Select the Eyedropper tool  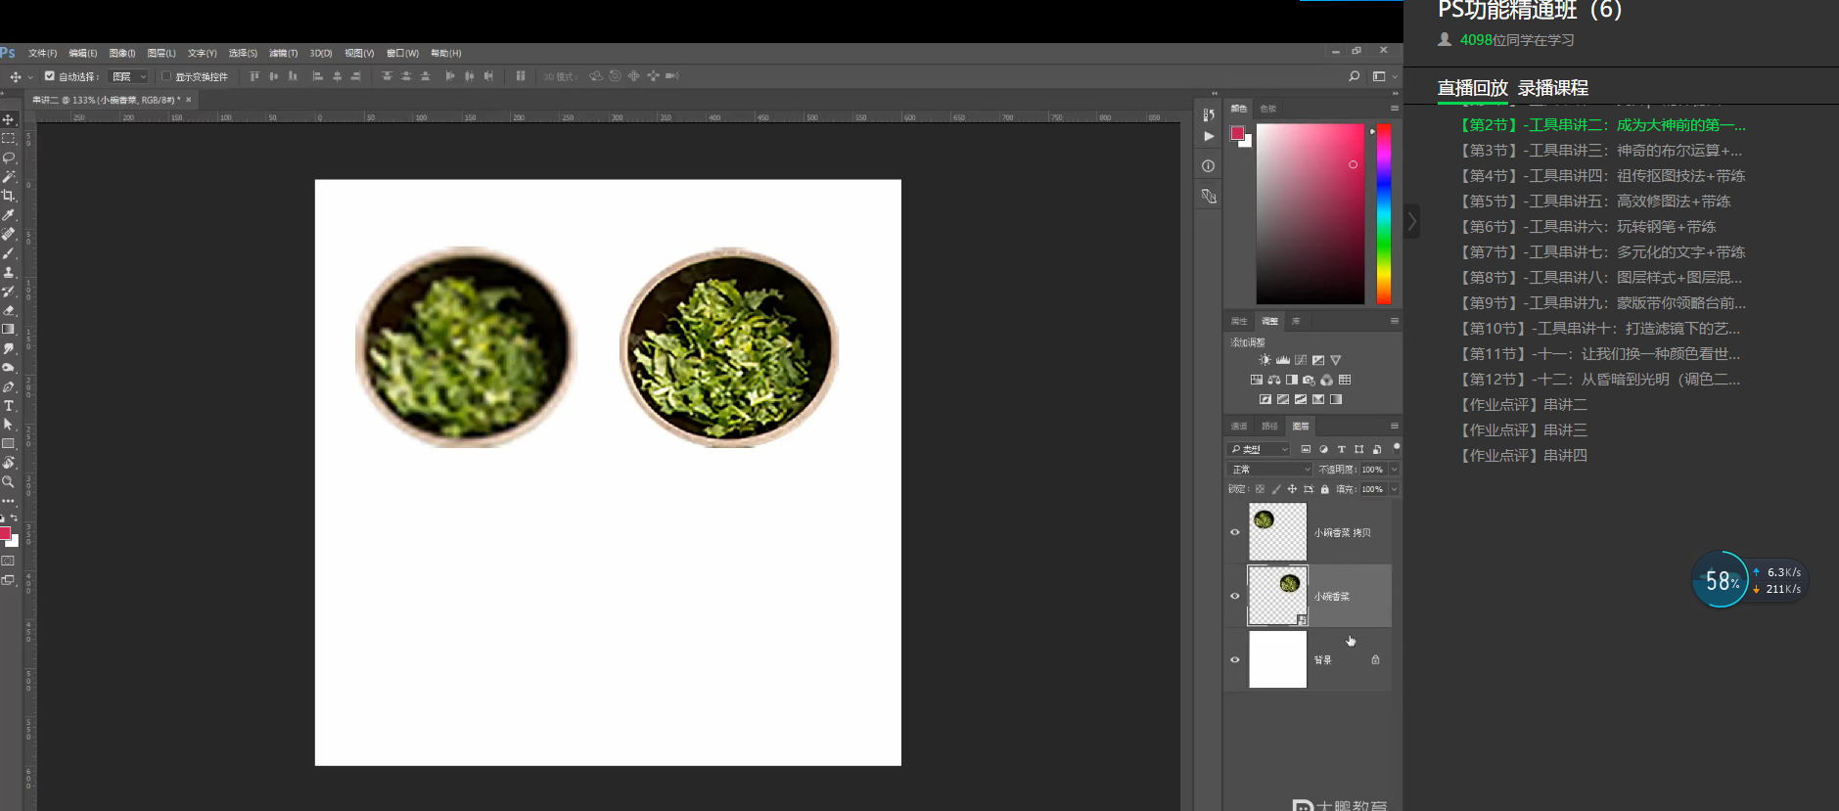(x=9, y=215)
